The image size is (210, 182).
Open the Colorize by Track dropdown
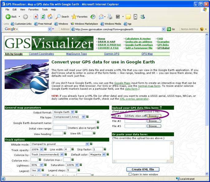[47, 154]
